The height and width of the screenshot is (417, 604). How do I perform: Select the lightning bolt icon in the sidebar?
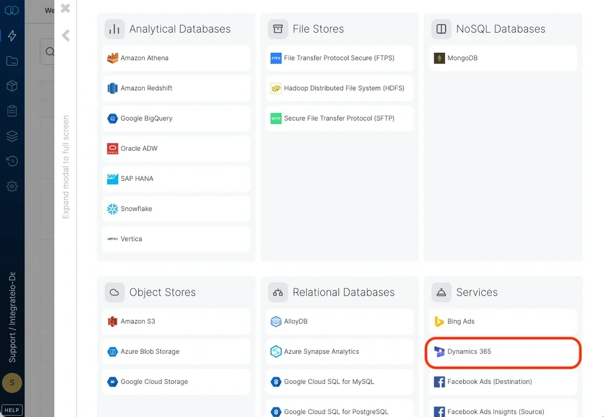pyautogui.click(x=12, y=35)
